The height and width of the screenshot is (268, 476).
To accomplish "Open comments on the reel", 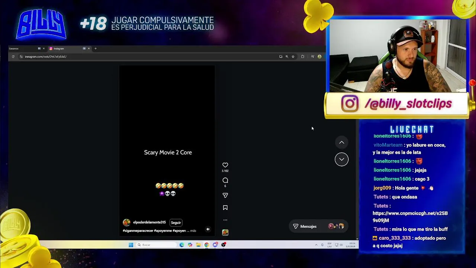I will (225, 180).
